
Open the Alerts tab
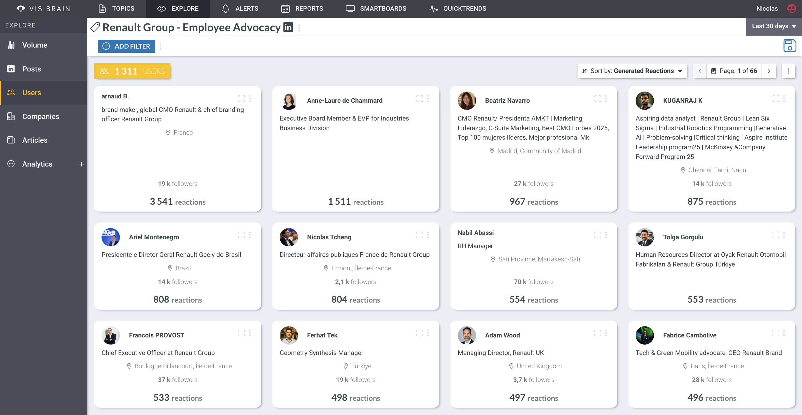tap(240, 8)
